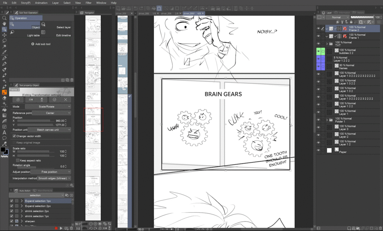Expand the TXT layer folder
This screenshot has width=383, height=231.
pos(327,44)
